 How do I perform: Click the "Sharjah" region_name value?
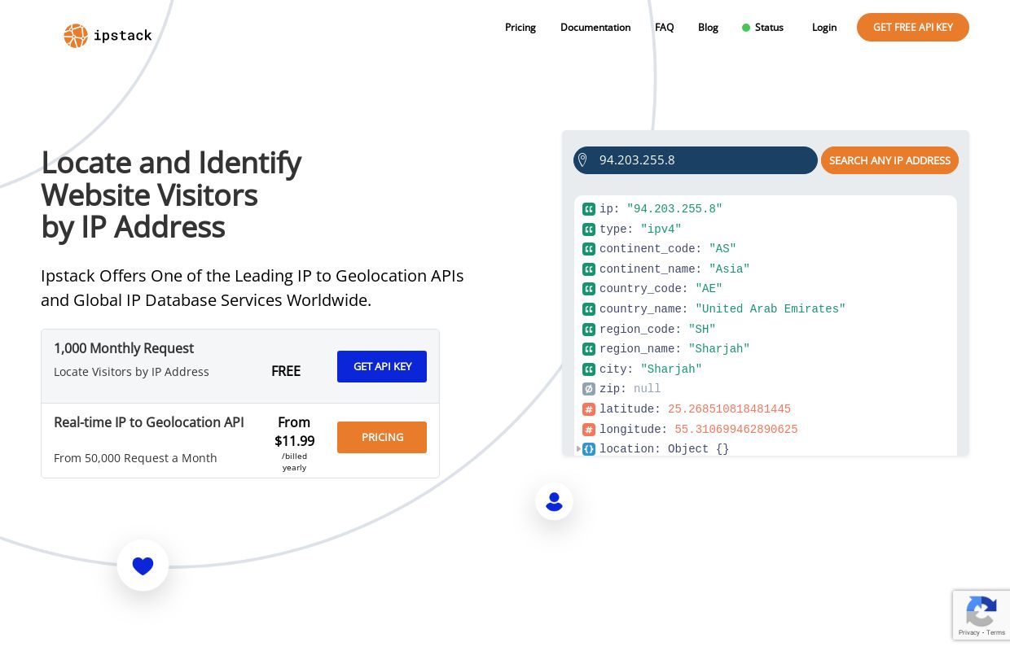click(x=719, y=349)
